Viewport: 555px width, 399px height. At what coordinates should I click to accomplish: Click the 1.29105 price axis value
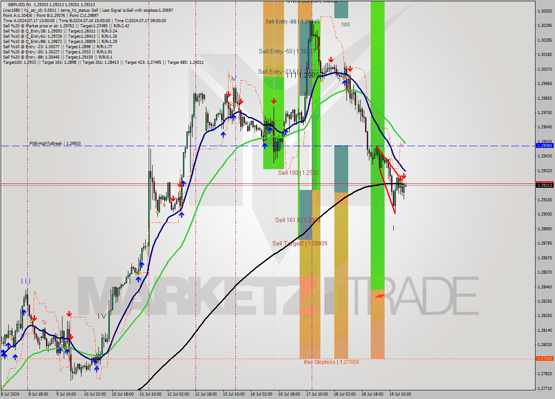[545, 199]
